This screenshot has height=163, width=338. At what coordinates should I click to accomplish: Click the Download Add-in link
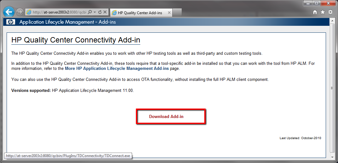[x=166, y=116]
